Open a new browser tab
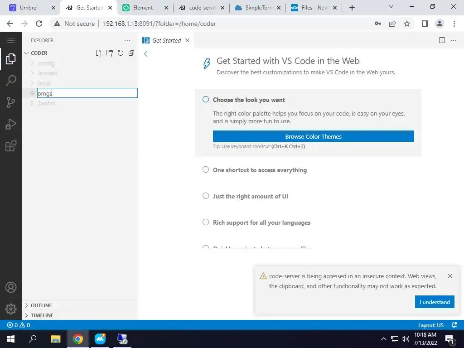 pyautogui.click(x=352, y=8)
